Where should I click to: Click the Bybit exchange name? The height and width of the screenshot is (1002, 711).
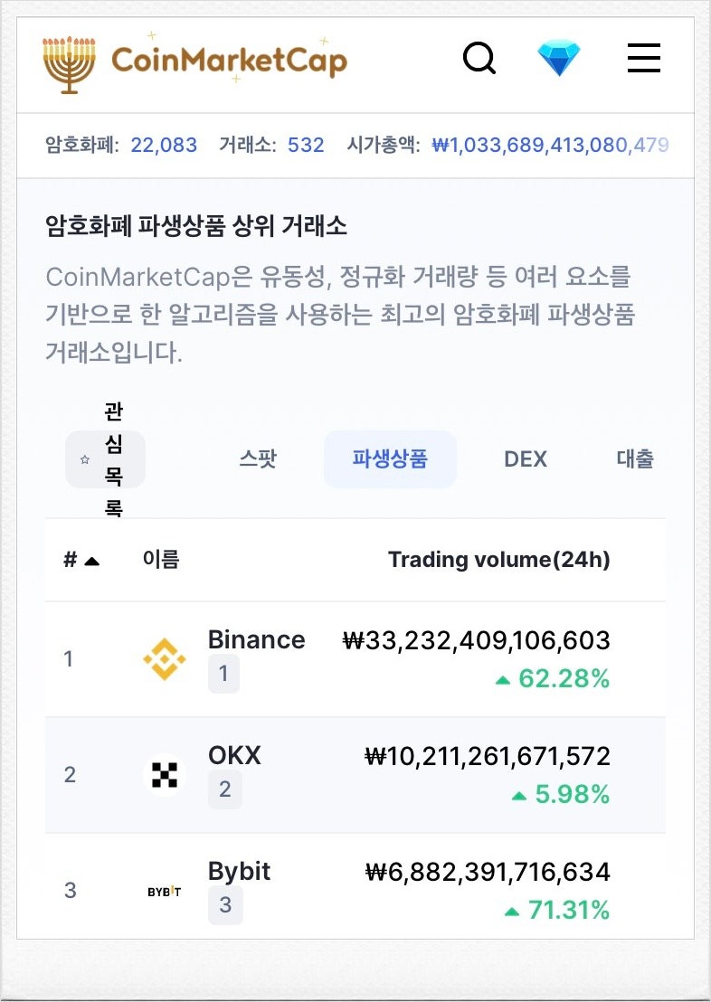tap(239, 872)
